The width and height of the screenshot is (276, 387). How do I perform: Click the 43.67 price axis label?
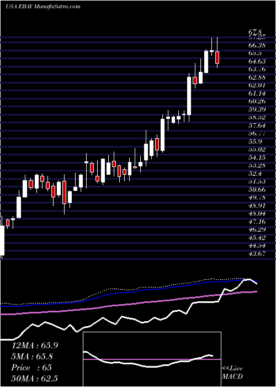click(257, 254)
